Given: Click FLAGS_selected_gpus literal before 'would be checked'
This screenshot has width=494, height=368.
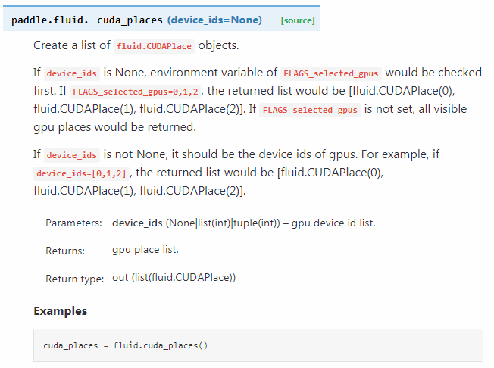Looking at the screenshot, I should click(330, 73).
